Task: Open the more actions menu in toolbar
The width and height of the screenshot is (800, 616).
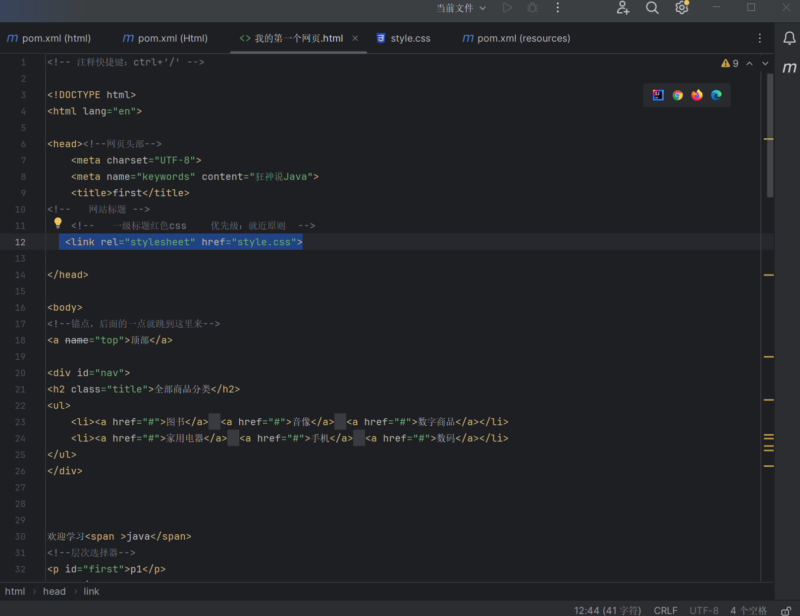Action: (558, 8)
